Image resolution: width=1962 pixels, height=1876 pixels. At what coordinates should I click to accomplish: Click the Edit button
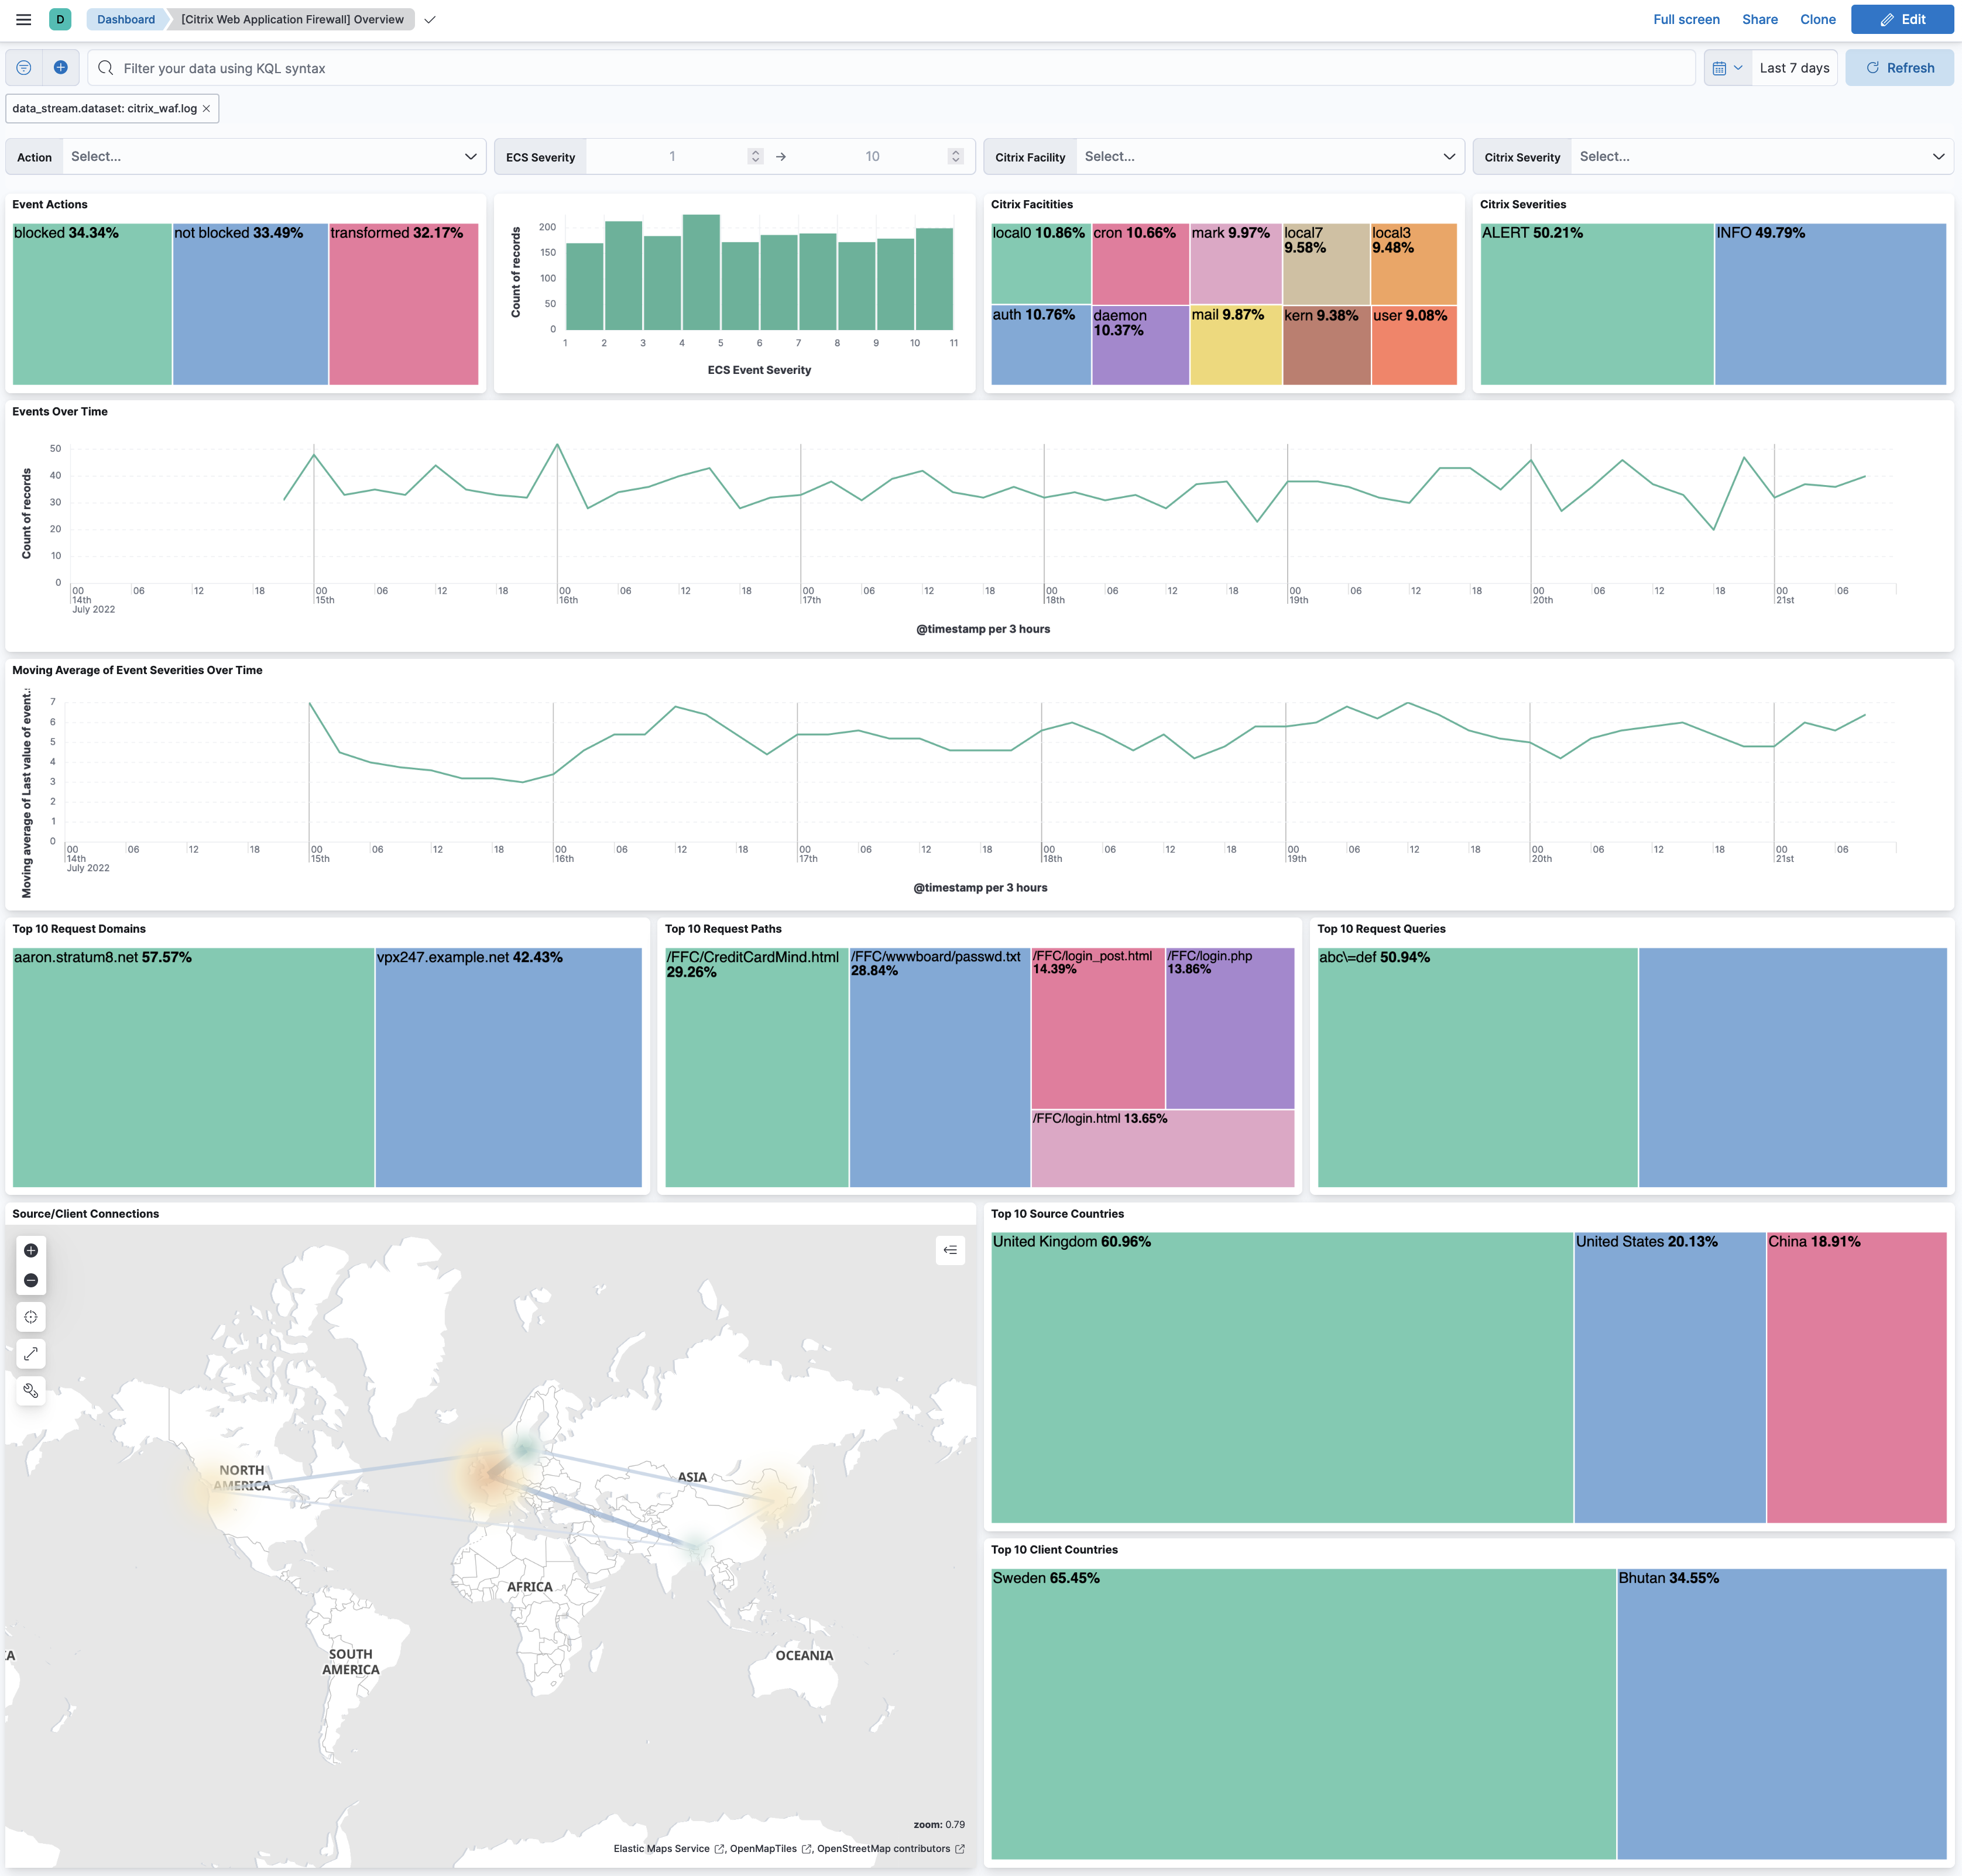click(x=1902, y=19)
